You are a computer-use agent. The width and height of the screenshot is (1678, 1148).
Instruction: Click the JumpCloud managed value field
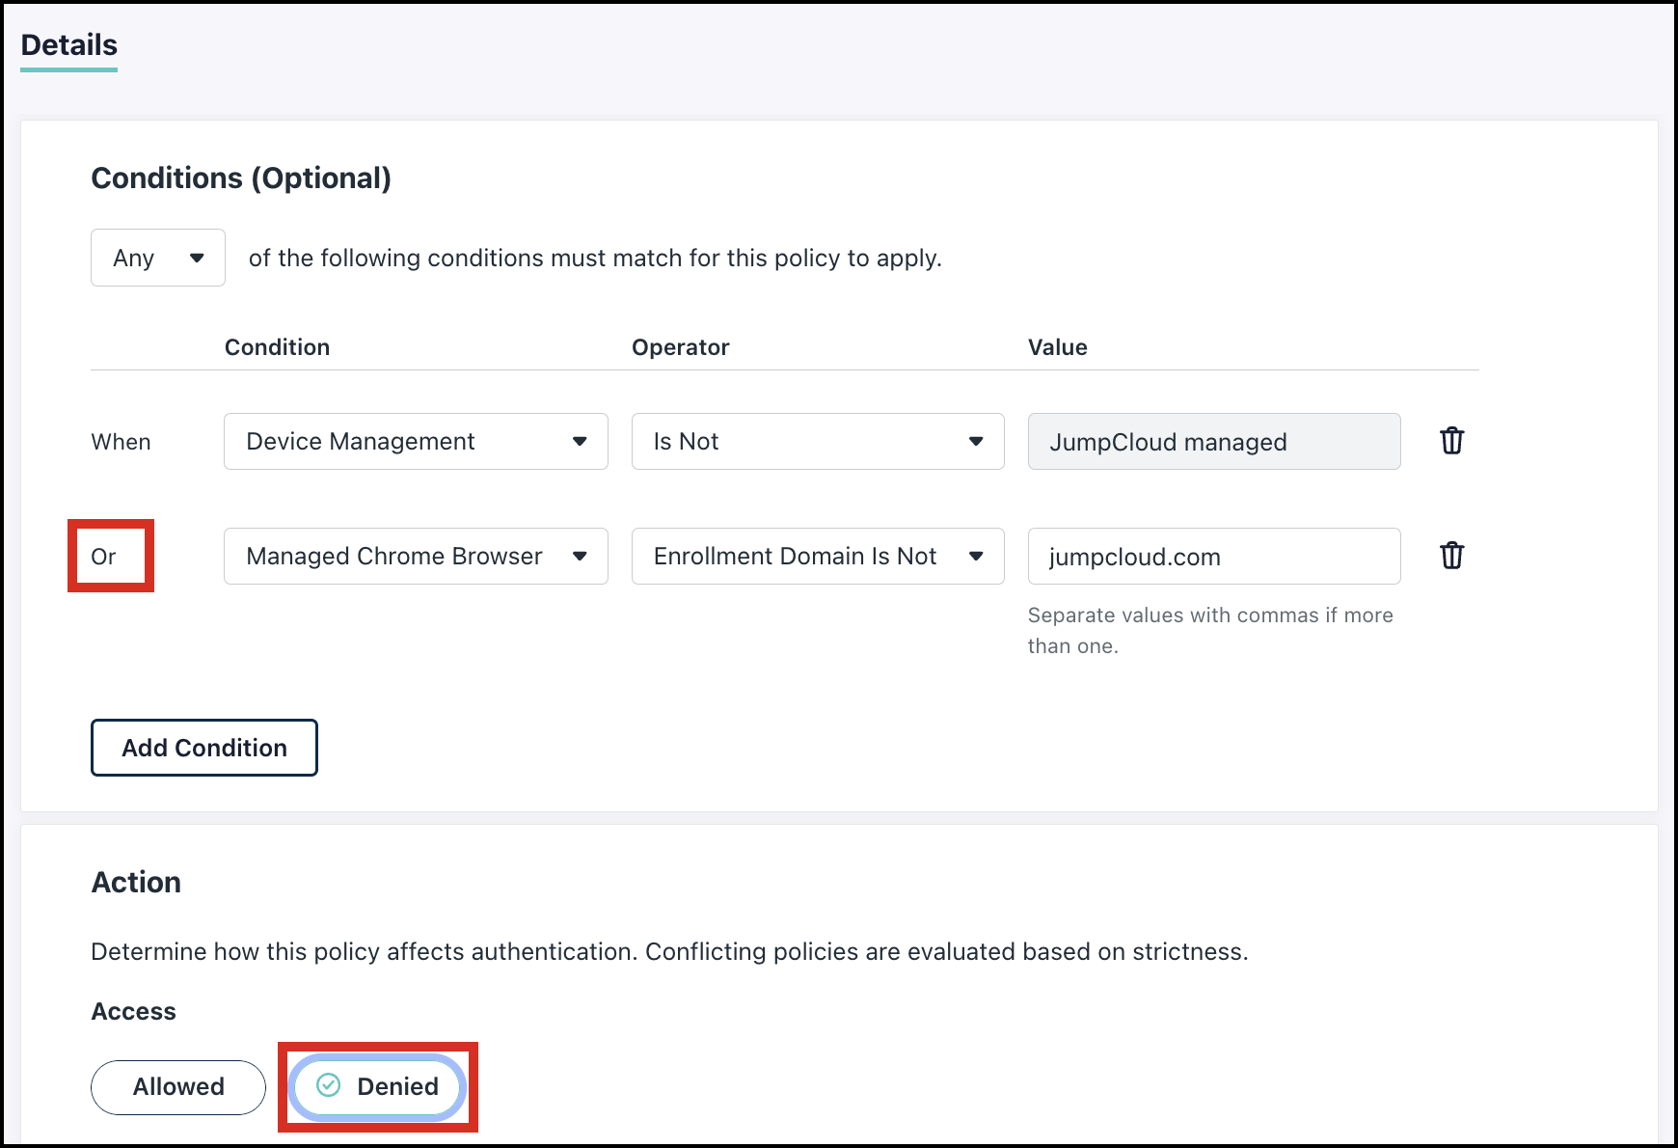(1213, 441)
